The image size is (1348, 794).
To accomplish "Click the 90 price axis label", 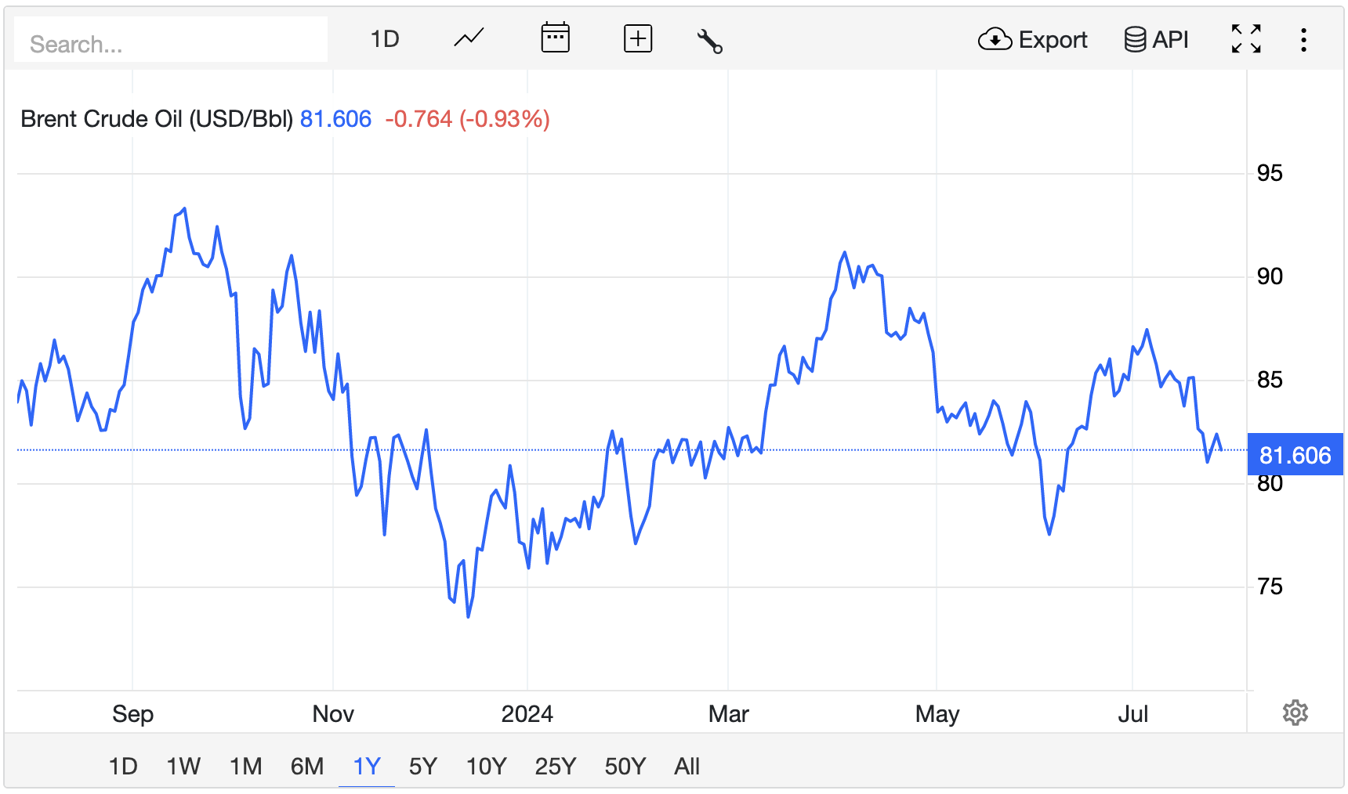I will pyautogui.click(x=1270, y=276).
